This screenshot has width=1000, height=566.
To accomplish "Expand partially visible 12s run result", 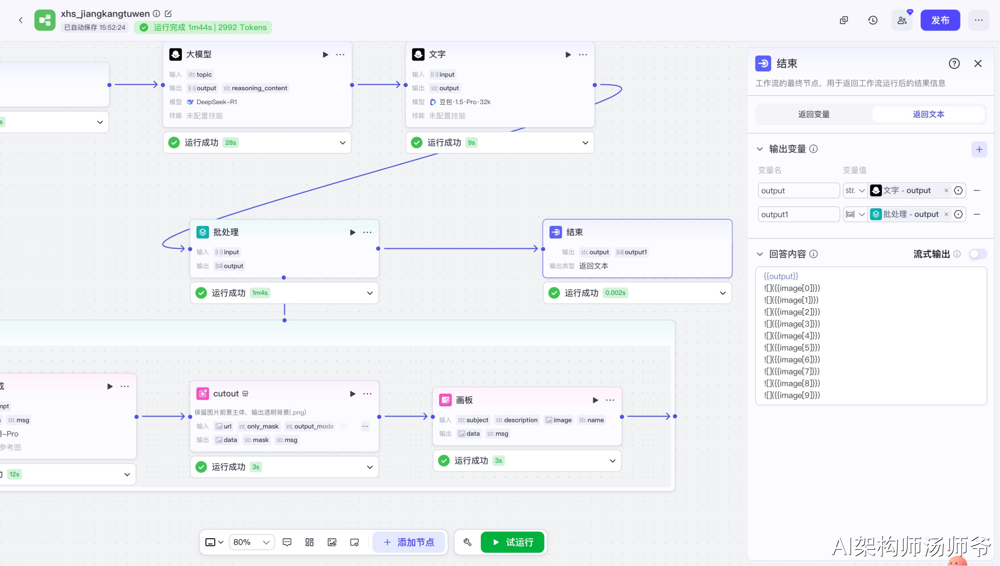I will (127, 474).
